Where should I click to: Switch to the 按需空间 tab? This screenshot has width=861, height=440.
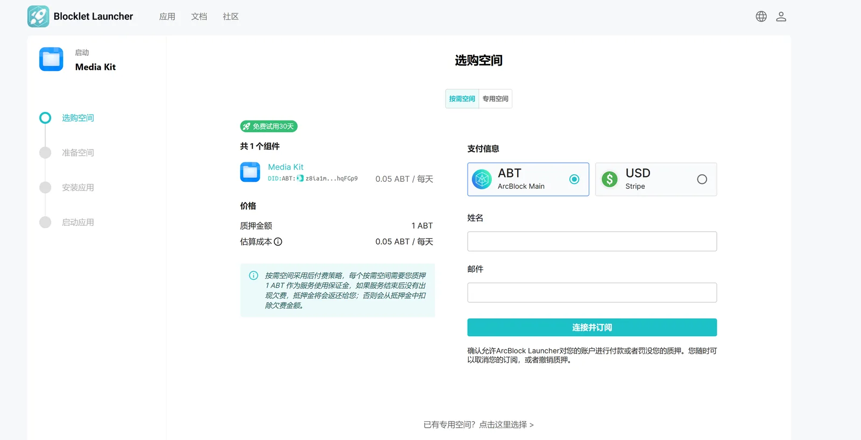click(462, 99)
